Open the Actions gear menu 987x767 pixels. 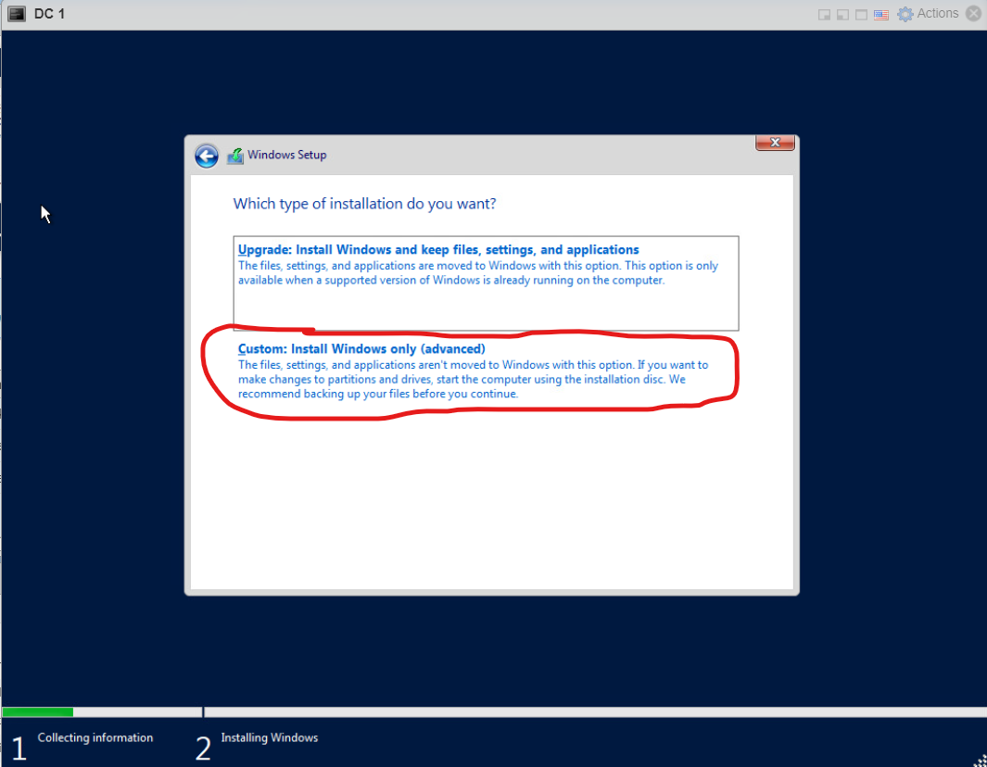pos(928,13)
